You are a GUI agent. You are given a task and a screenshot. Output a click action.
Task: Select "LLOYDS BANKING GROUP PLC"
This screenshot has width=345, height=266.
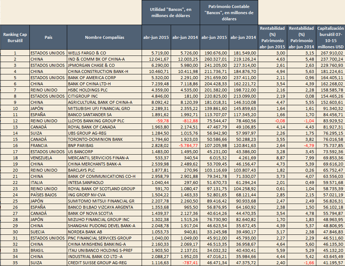(105, 121)
